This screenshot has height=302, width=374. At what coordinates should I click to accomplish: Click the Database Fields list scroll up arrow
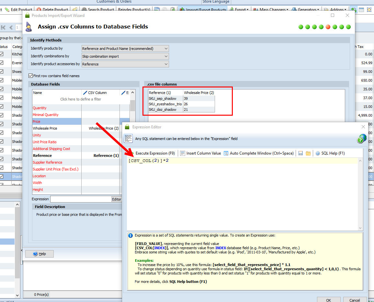pos(133,93)
